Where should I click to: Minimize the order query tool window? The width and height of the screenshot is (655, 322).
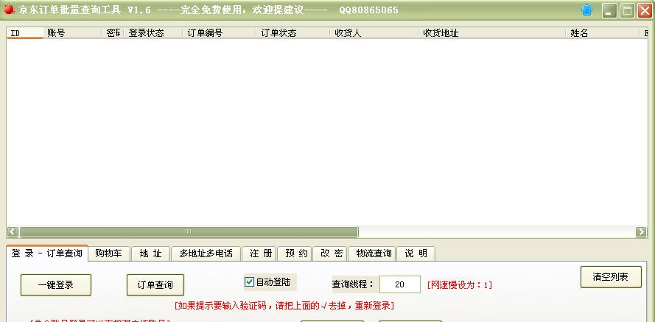(609, 10)
